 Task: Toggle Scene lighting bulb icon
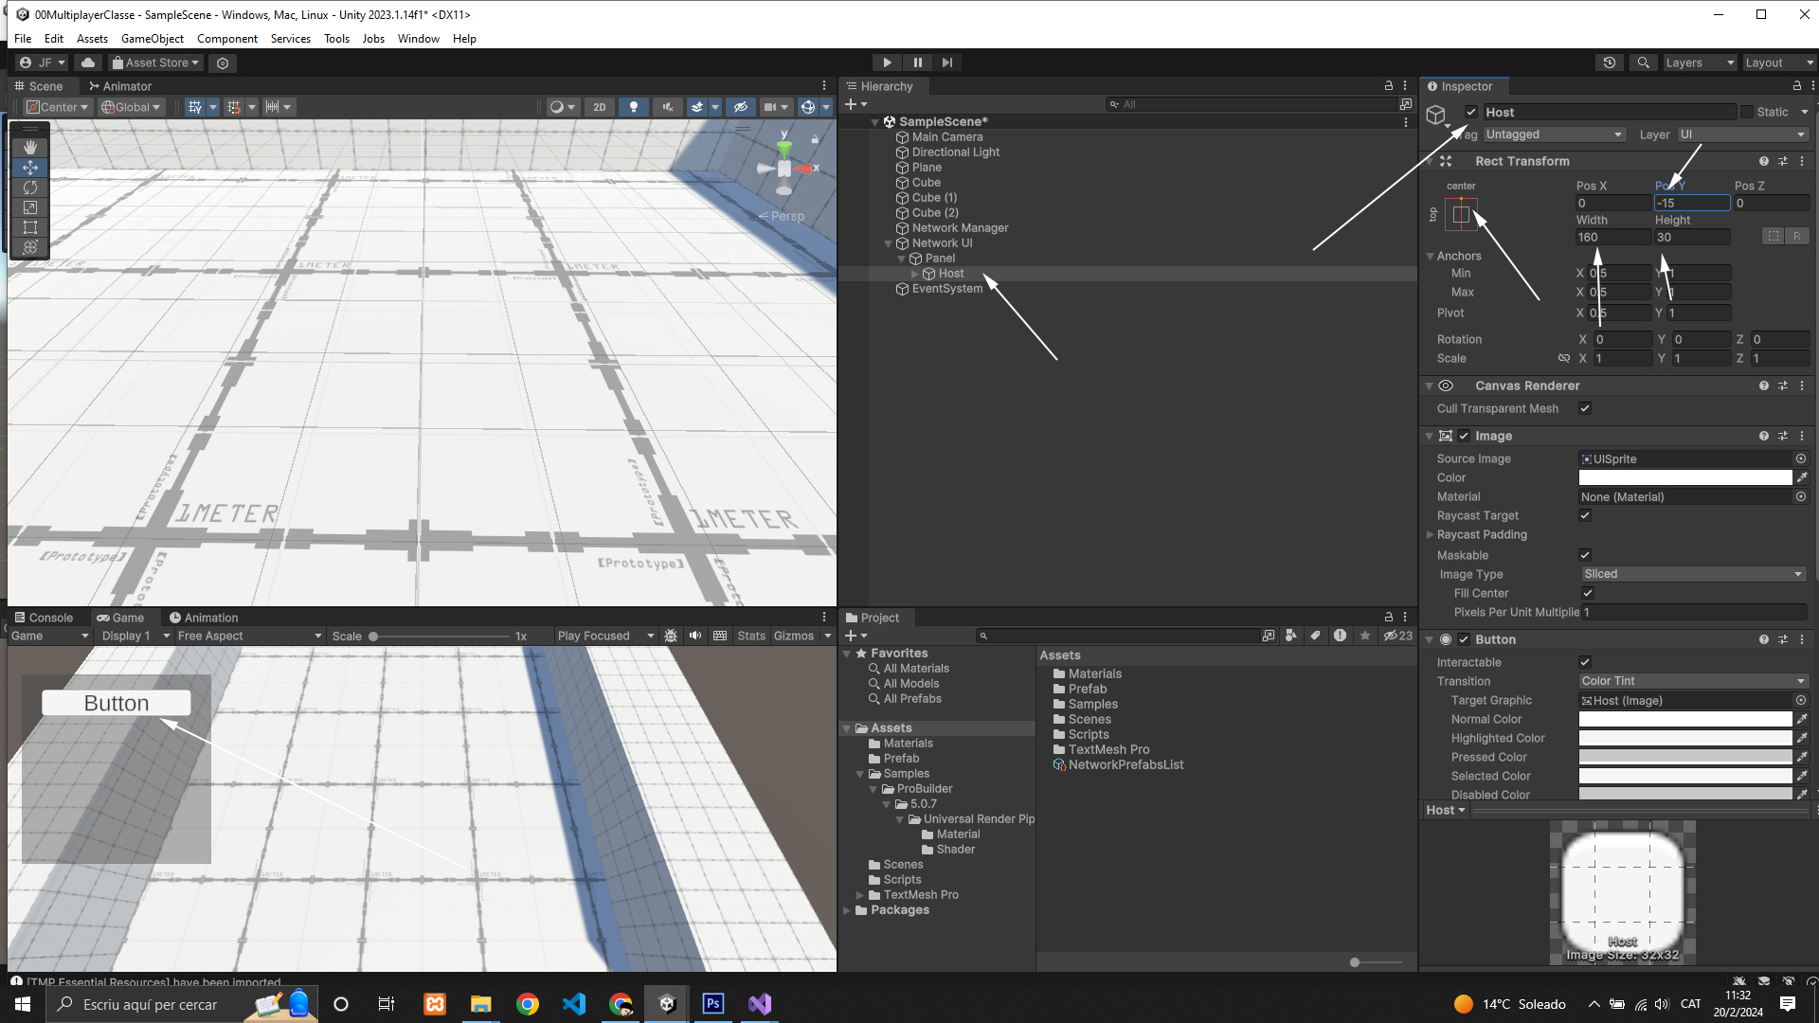(x=634, y=107)
